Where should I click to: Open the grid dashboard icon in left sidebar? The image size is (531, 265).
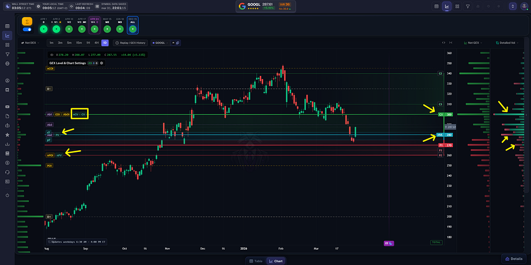(x=7, y=45)
